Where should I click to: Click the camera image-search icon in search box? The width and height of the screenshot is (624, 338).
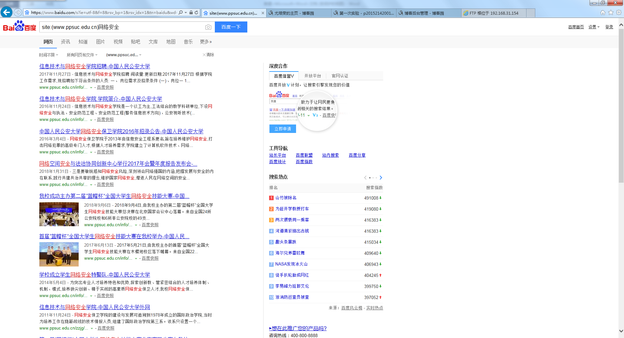pos(208,27)
